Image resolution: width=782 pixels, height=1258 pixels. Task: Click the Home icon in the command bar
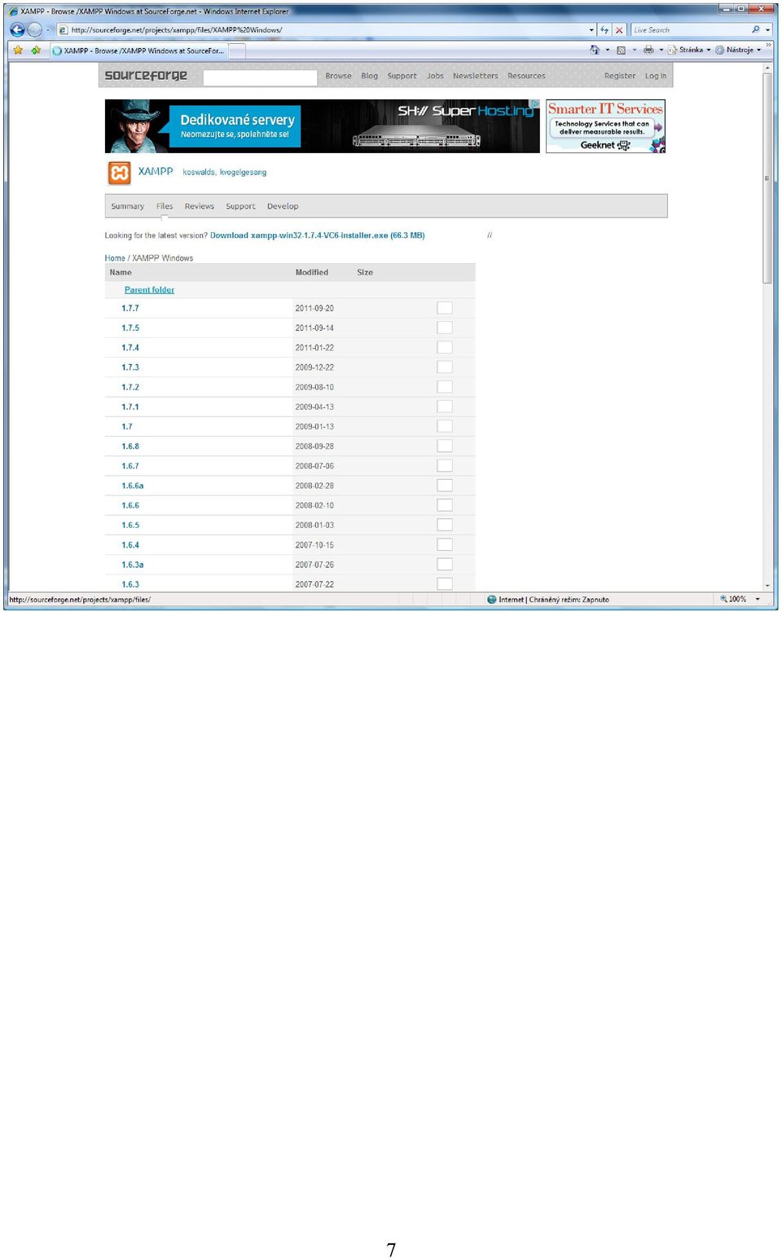pos(595,50)
